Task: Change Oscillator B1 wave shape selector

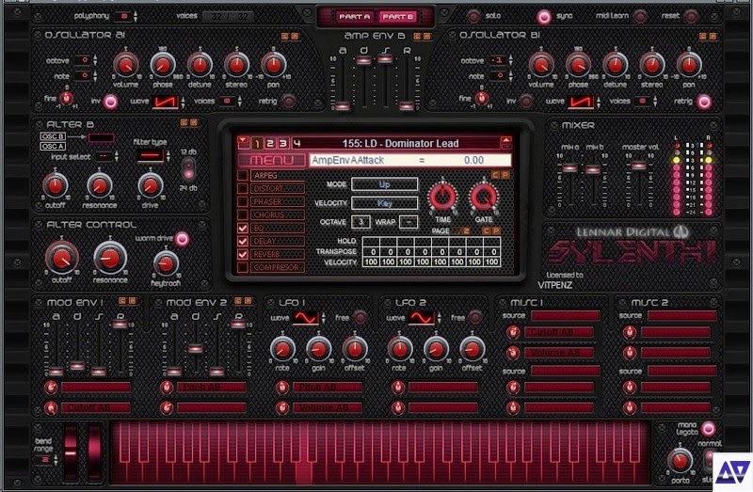Action: [x=582, y=102]
